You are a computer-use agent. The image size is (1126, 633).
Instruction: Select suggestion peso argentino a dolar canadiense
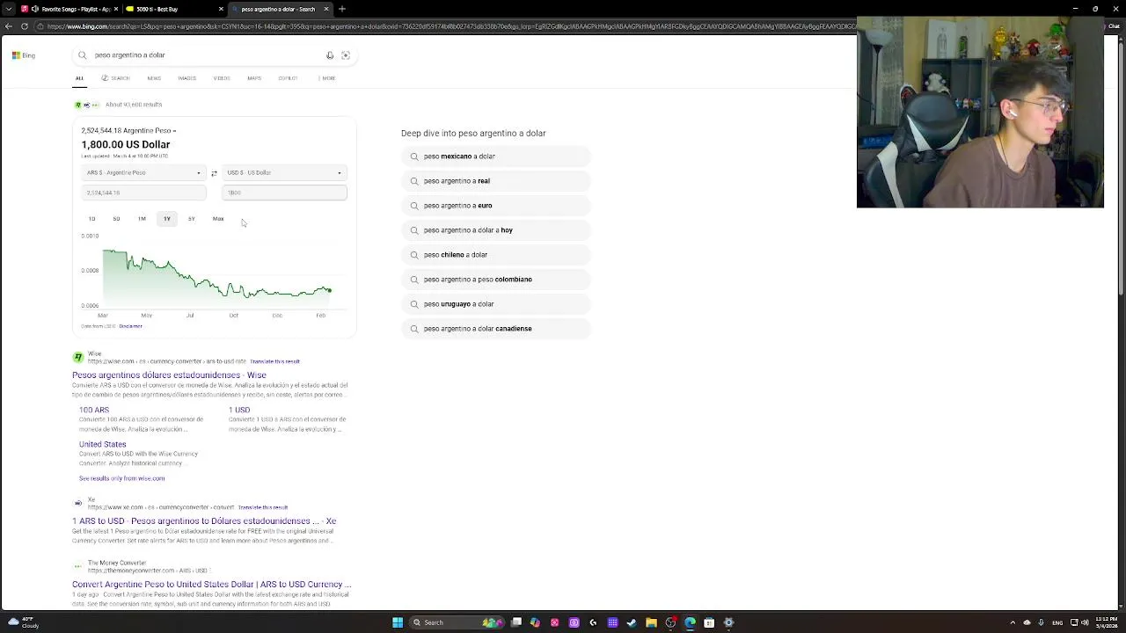point(496,329)
